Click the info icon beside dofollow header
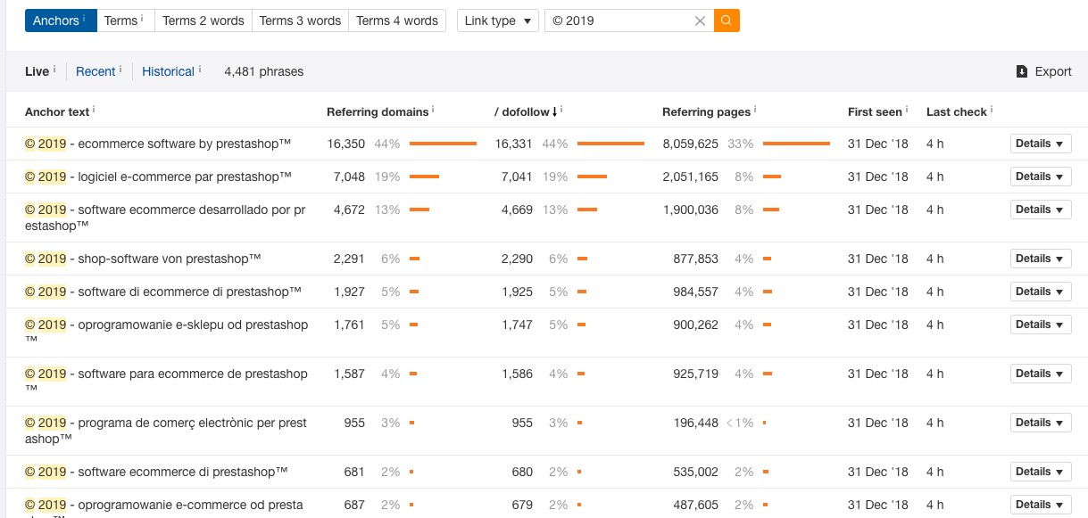 pyautogui.click(x=561, y=110)
